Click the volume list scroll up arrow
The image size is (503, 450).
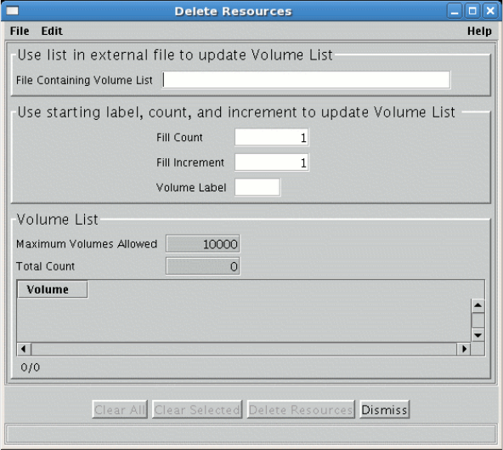point(478,305)
